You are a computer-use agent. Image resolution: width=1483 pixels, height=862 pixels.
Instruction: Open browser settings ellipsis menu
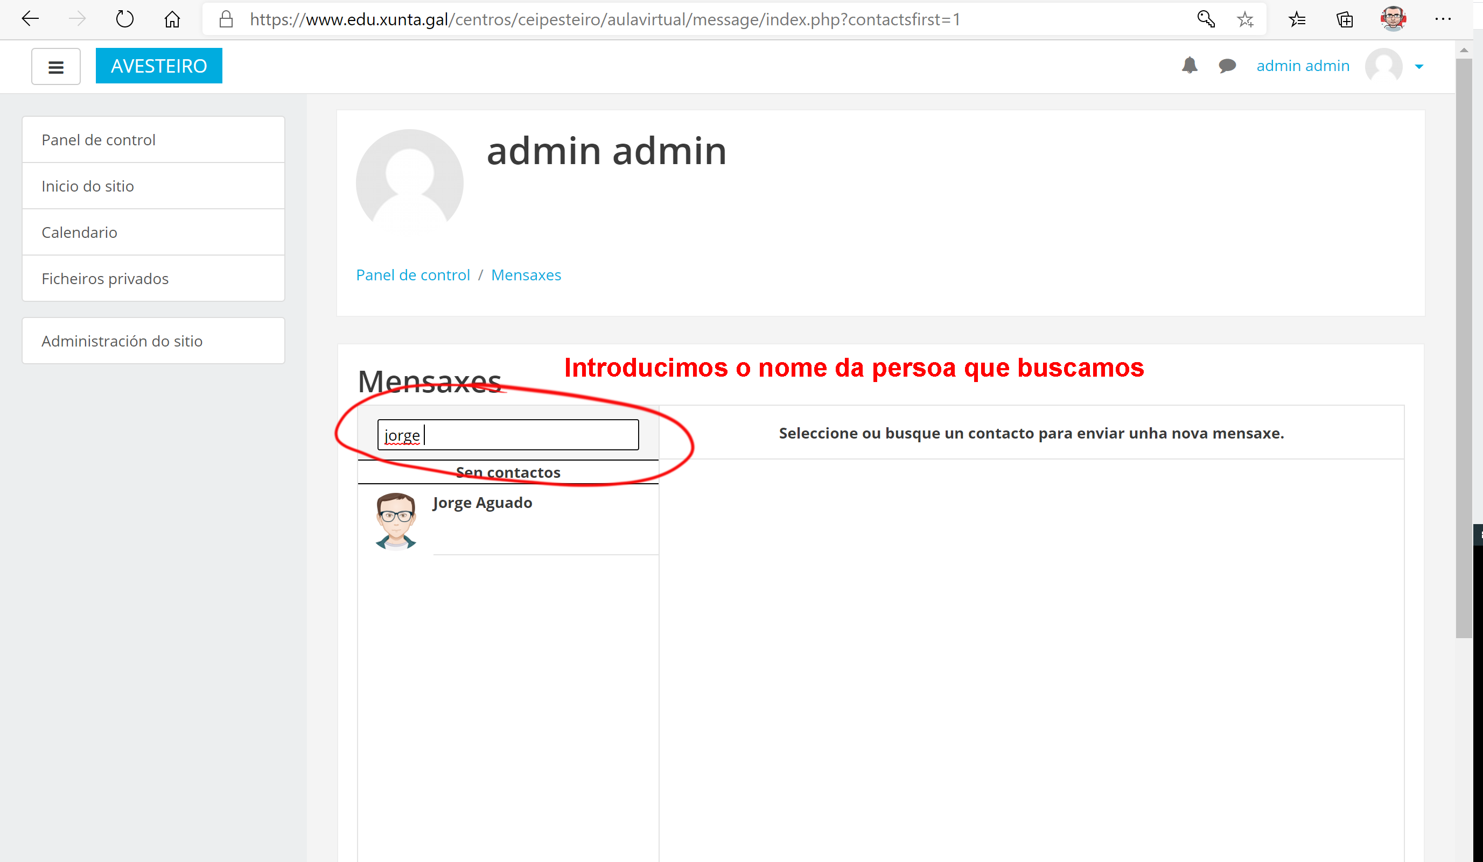coord(1443,19)
